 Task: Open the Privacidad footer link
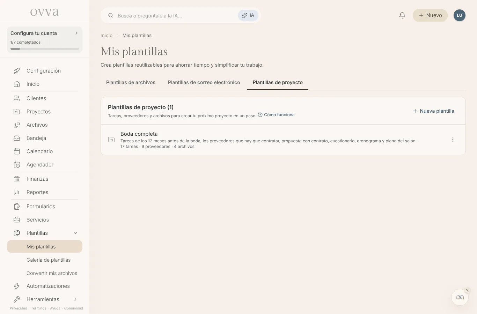(x=19, y=308)
